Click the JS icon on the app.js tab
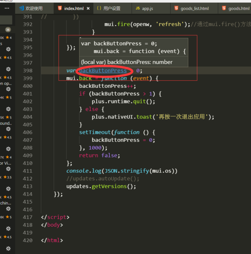The height and width of the screenshot is (254, 251). click(x=138, y=8)
